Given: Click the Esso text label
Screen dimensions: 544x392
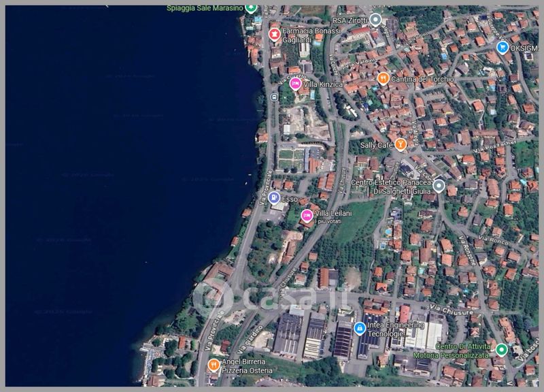Looking at the screenshot, I should coord(290,199).
